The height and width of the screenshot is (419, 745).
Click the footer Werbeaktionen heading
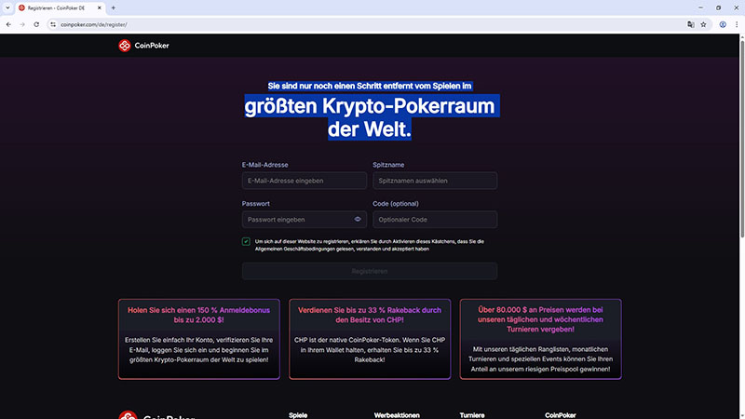click(397, 415)
